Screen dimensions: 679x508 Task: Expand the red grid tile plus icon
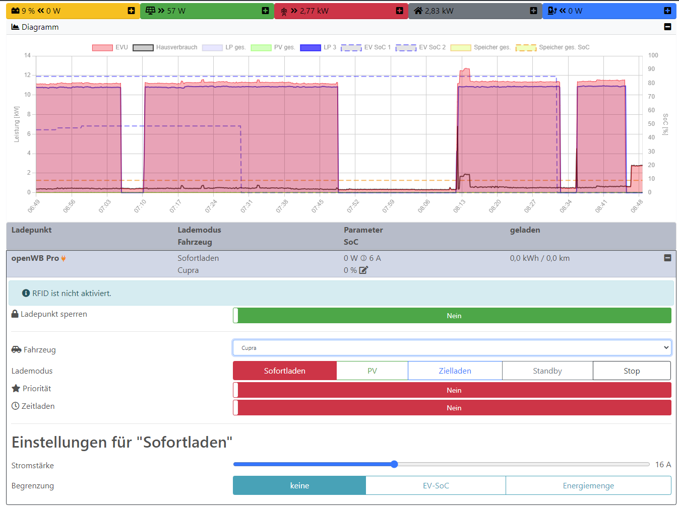pyautogui.click(x=399, y=11)
